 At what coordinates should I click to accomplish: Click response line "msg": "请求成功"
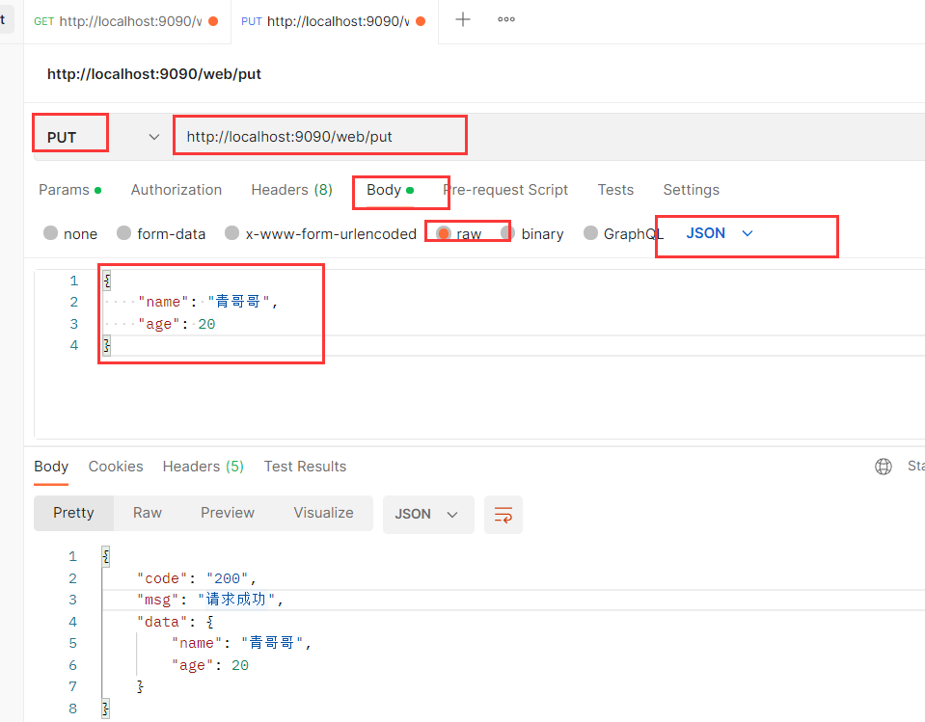pyautogui.click(x=210, y=600)
